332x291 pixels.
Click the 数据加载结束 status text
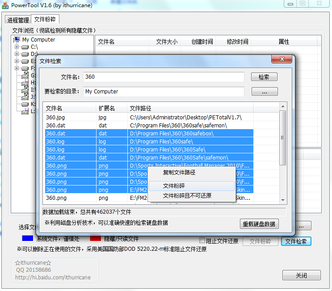point(87,212)
